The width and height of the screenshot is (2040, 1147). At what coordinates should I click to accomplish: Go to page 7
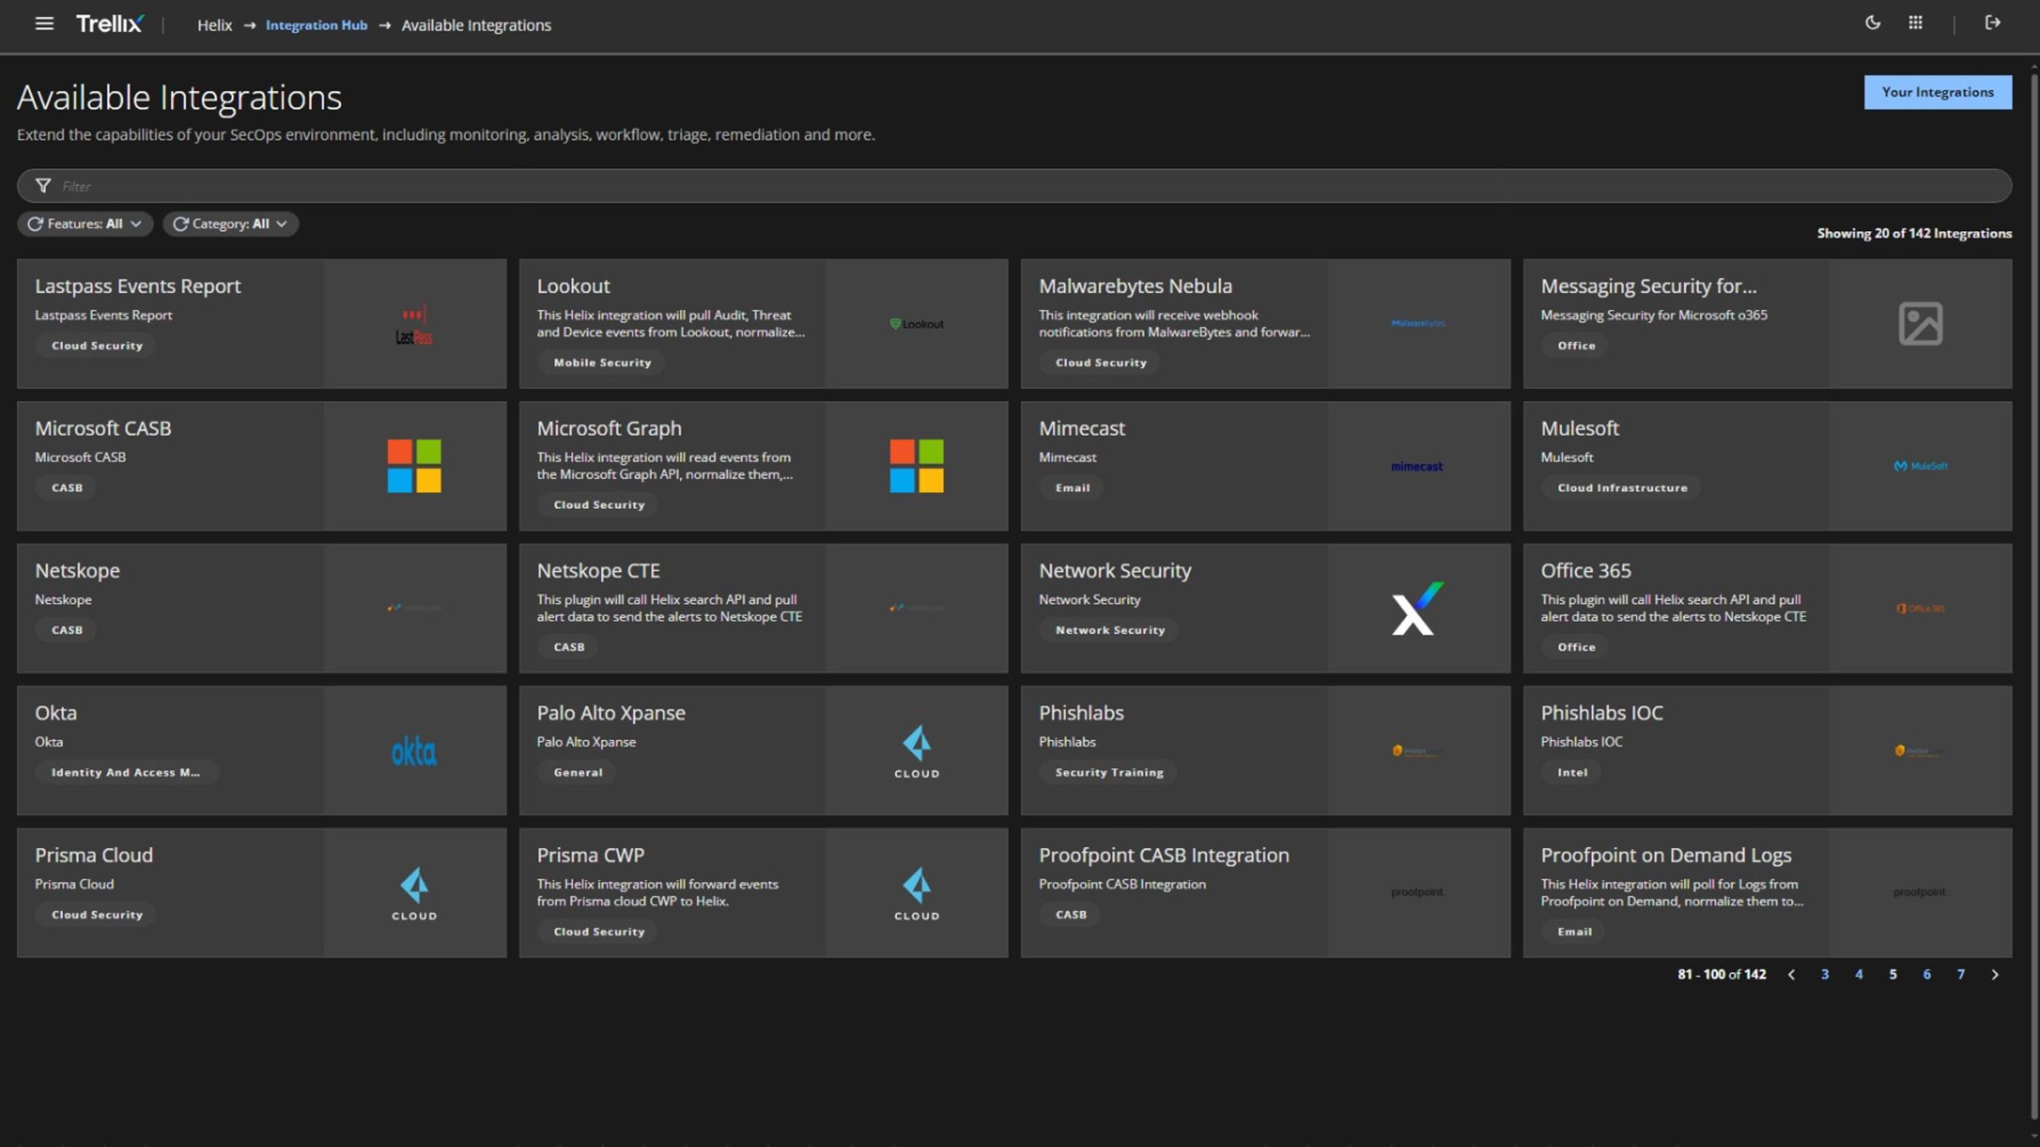tap(1961, 975)
